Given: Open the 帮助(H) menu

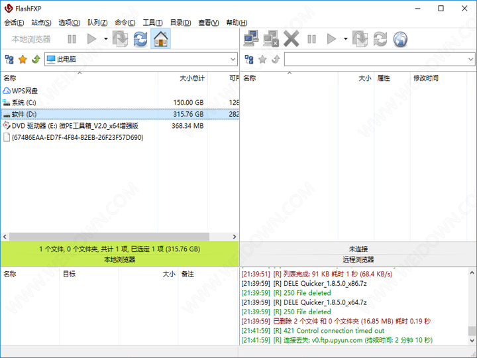Looking at the screenshot, I should (237, 23).
